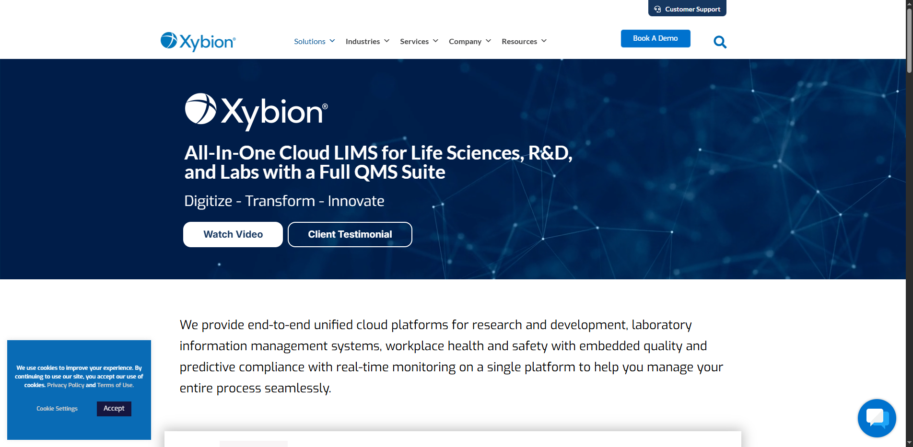Open the Services menu
Screen dimensions: 913x447
(414, 42)
